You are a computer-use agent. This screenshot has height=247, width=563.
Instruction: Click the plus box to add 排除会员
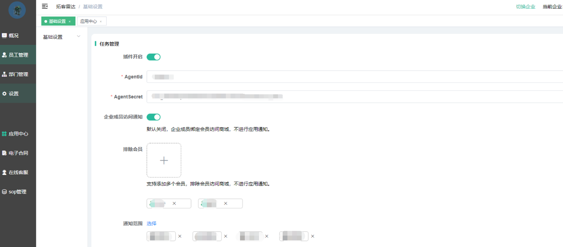click(x=164, y=160)
